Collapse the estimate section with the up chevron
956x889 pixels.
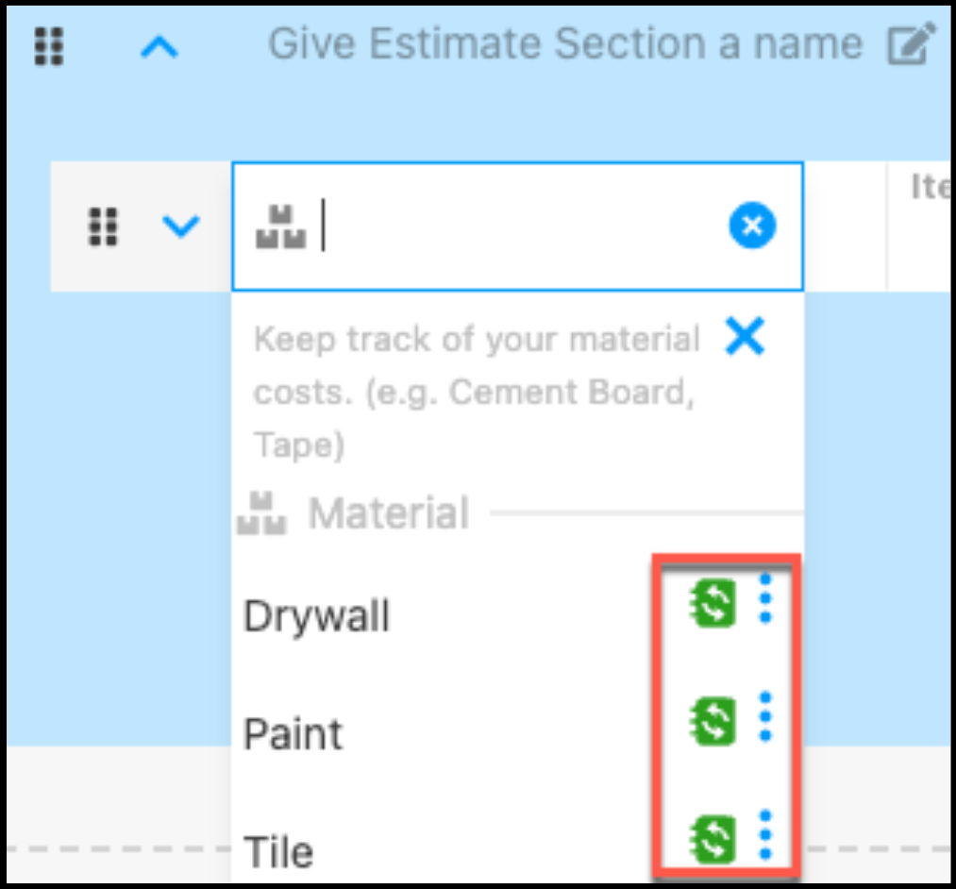[159, 46]
